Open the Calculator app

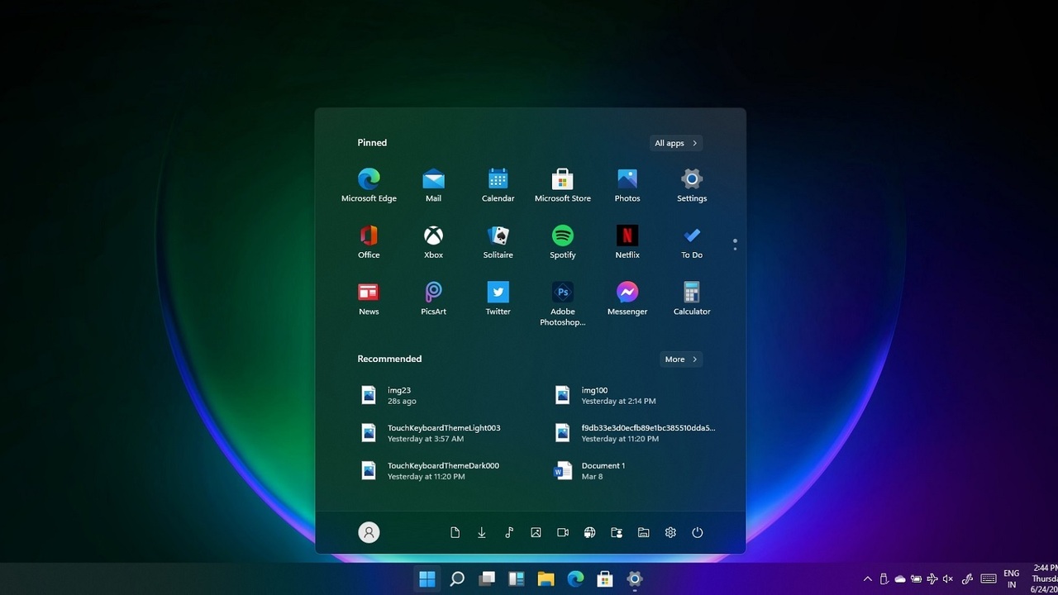[x=691, y=298]
